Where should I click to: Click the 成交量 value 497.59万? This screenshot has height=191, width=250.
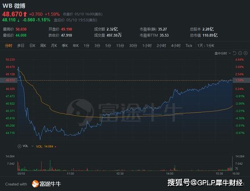114,35
